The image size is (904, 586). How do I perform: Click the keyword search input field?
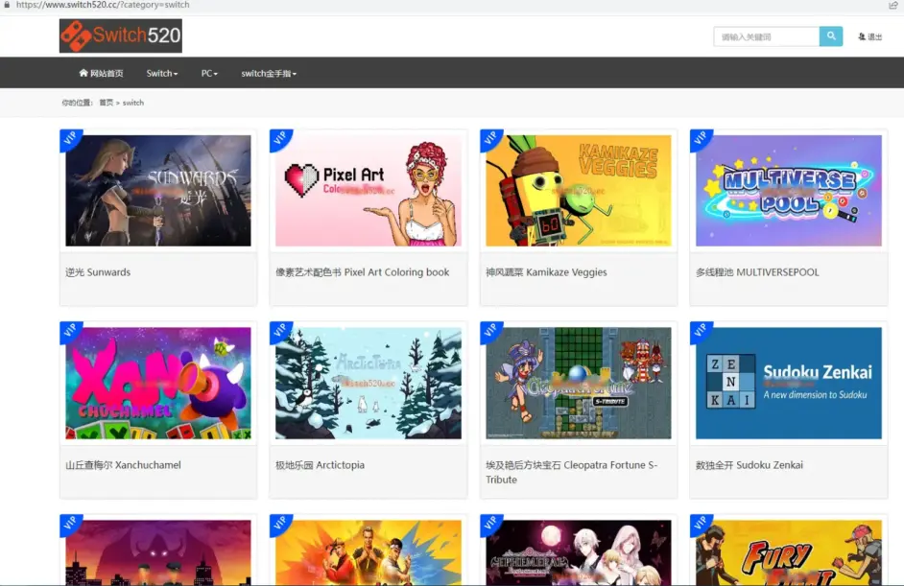point(766,36)
